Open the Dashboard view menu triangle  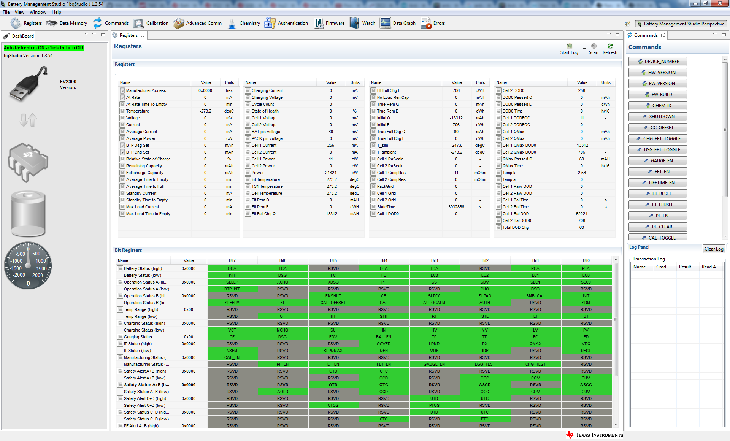(87, 34)
